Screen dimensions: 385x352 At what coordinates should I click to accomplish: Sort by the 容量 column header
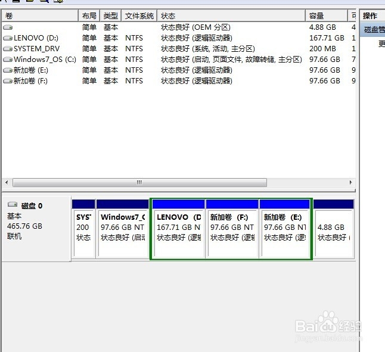[327, 16]
